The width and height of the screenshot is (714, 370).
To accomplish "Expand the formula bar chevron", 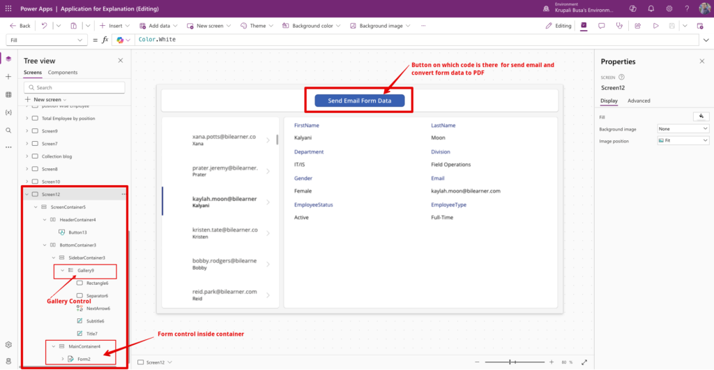I will point(707,40).
